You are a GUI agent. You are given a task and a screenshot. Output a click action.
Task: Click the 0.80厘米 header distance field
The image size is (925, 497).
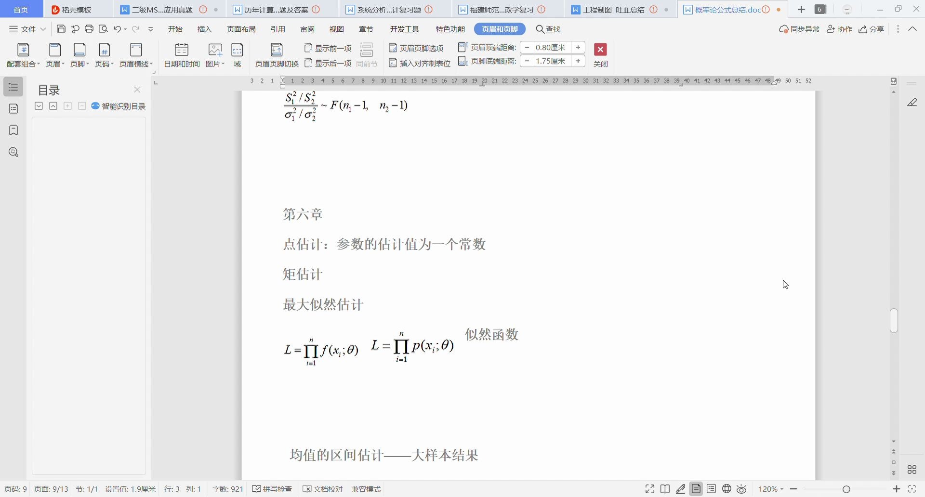[x=553, y=47]
